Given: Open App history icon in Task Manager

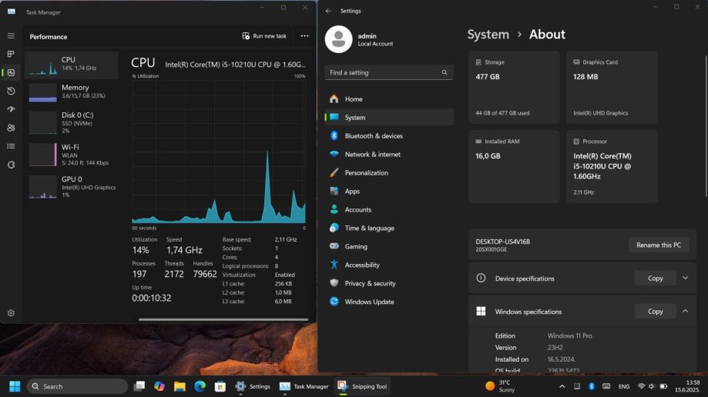Looking at the screenshot, I should [x=11, y=91].
